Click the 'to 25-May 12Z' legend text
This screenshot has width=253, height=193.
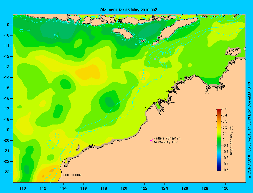[x=166, y=142]
